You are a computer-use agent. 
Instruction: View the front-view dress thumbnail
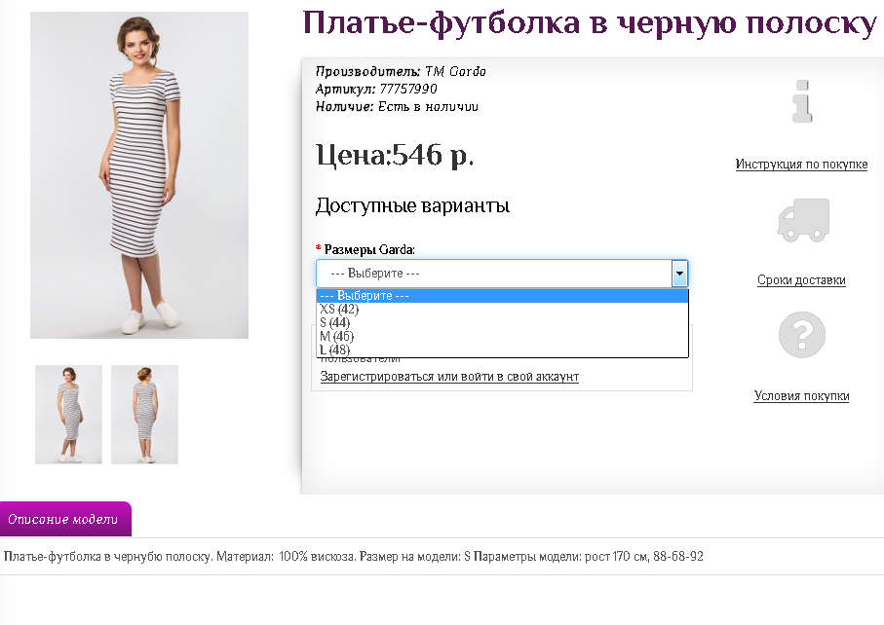tap(68, 415)
